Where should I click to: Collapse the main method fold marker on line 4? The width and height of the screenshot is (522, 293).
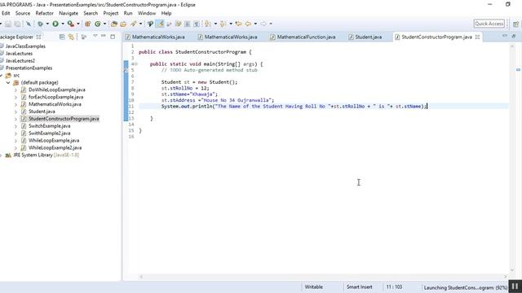[136, 64]
